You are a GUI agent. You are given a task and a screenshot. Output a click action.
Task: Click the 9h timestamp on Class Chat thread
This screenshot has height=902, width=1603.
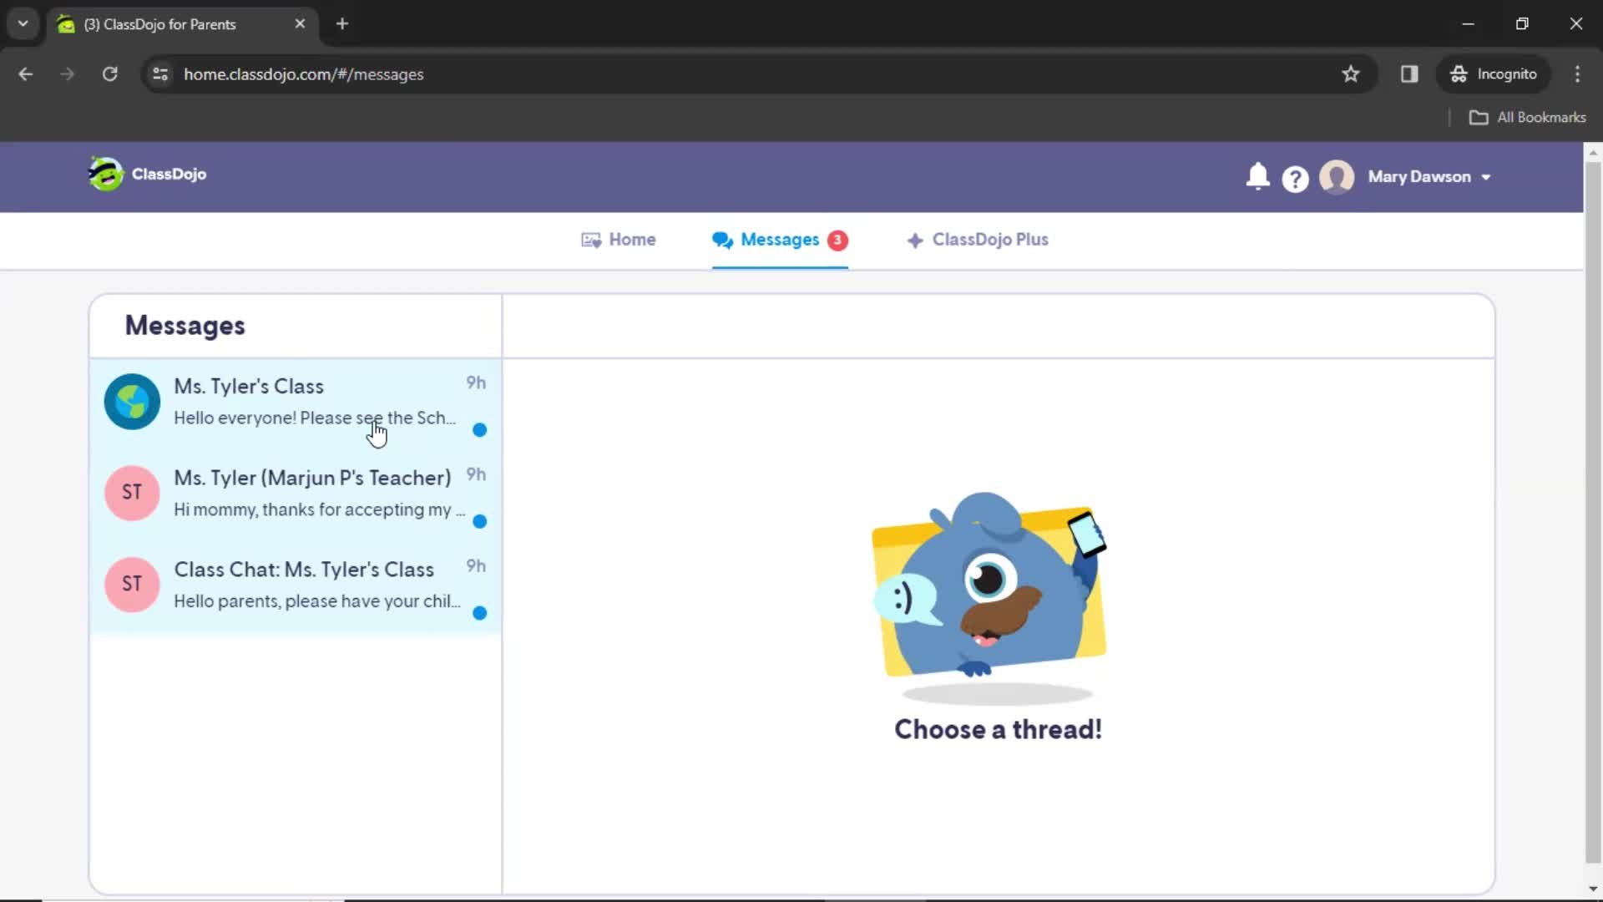coord(476,566)
